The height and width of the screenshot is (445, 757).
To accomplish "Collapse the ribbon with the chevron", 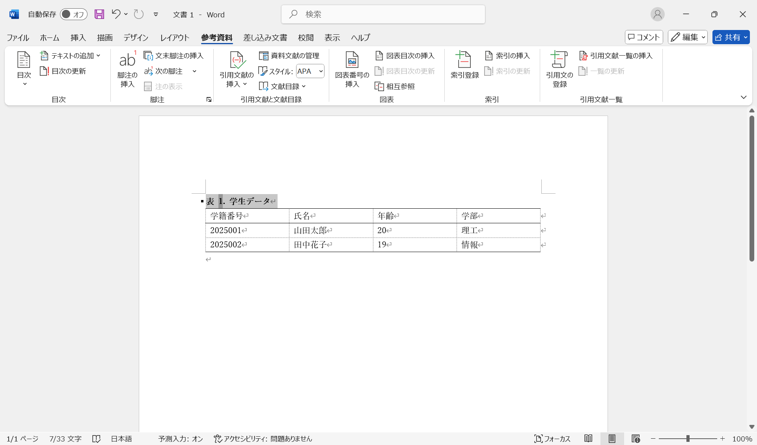I will pos(744,97).
